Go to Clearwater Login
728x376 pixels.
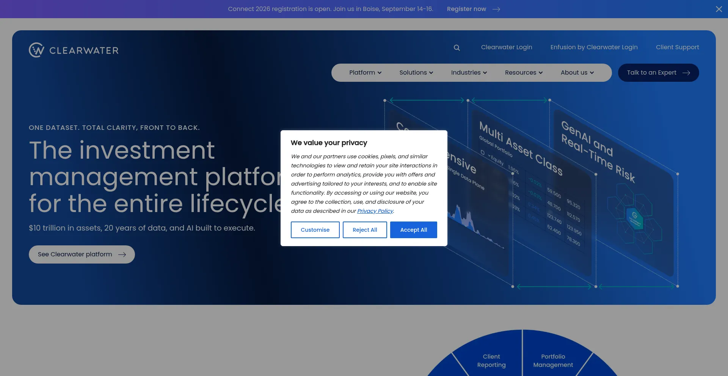507,47
